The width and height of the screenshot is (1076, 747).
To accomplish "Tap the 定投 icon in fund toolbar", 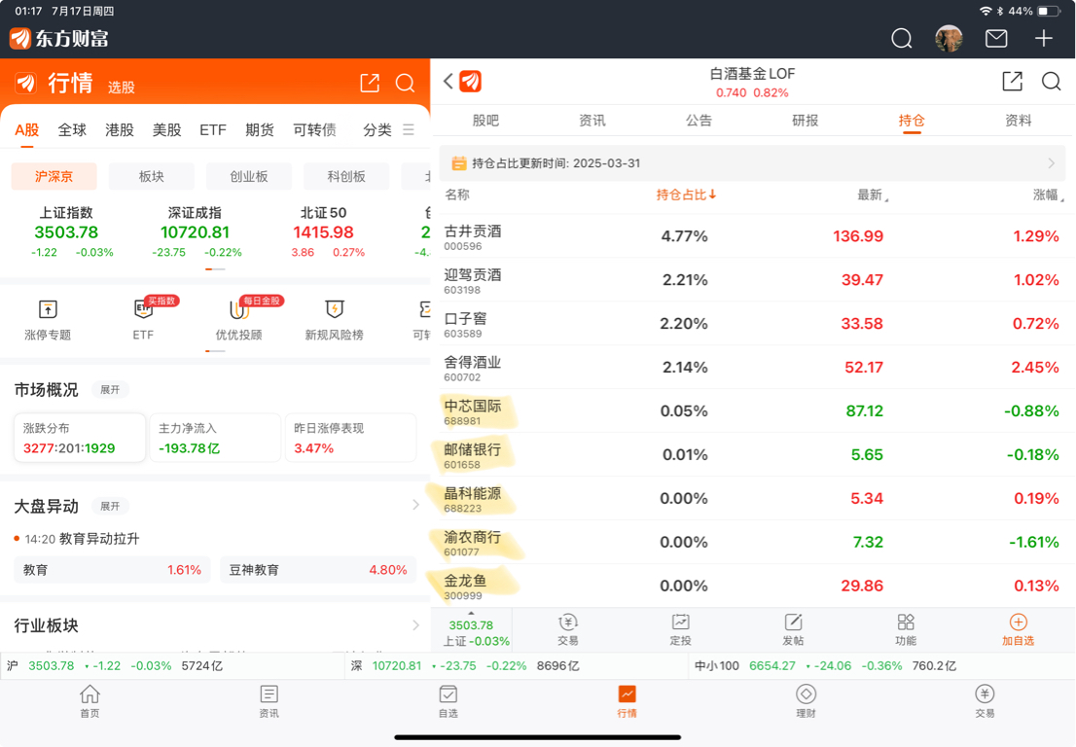I will click(680, 629).
